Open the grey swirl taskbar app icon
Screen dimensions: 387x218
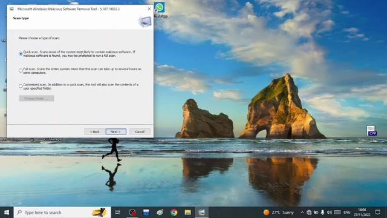click(x=160, y=213)
